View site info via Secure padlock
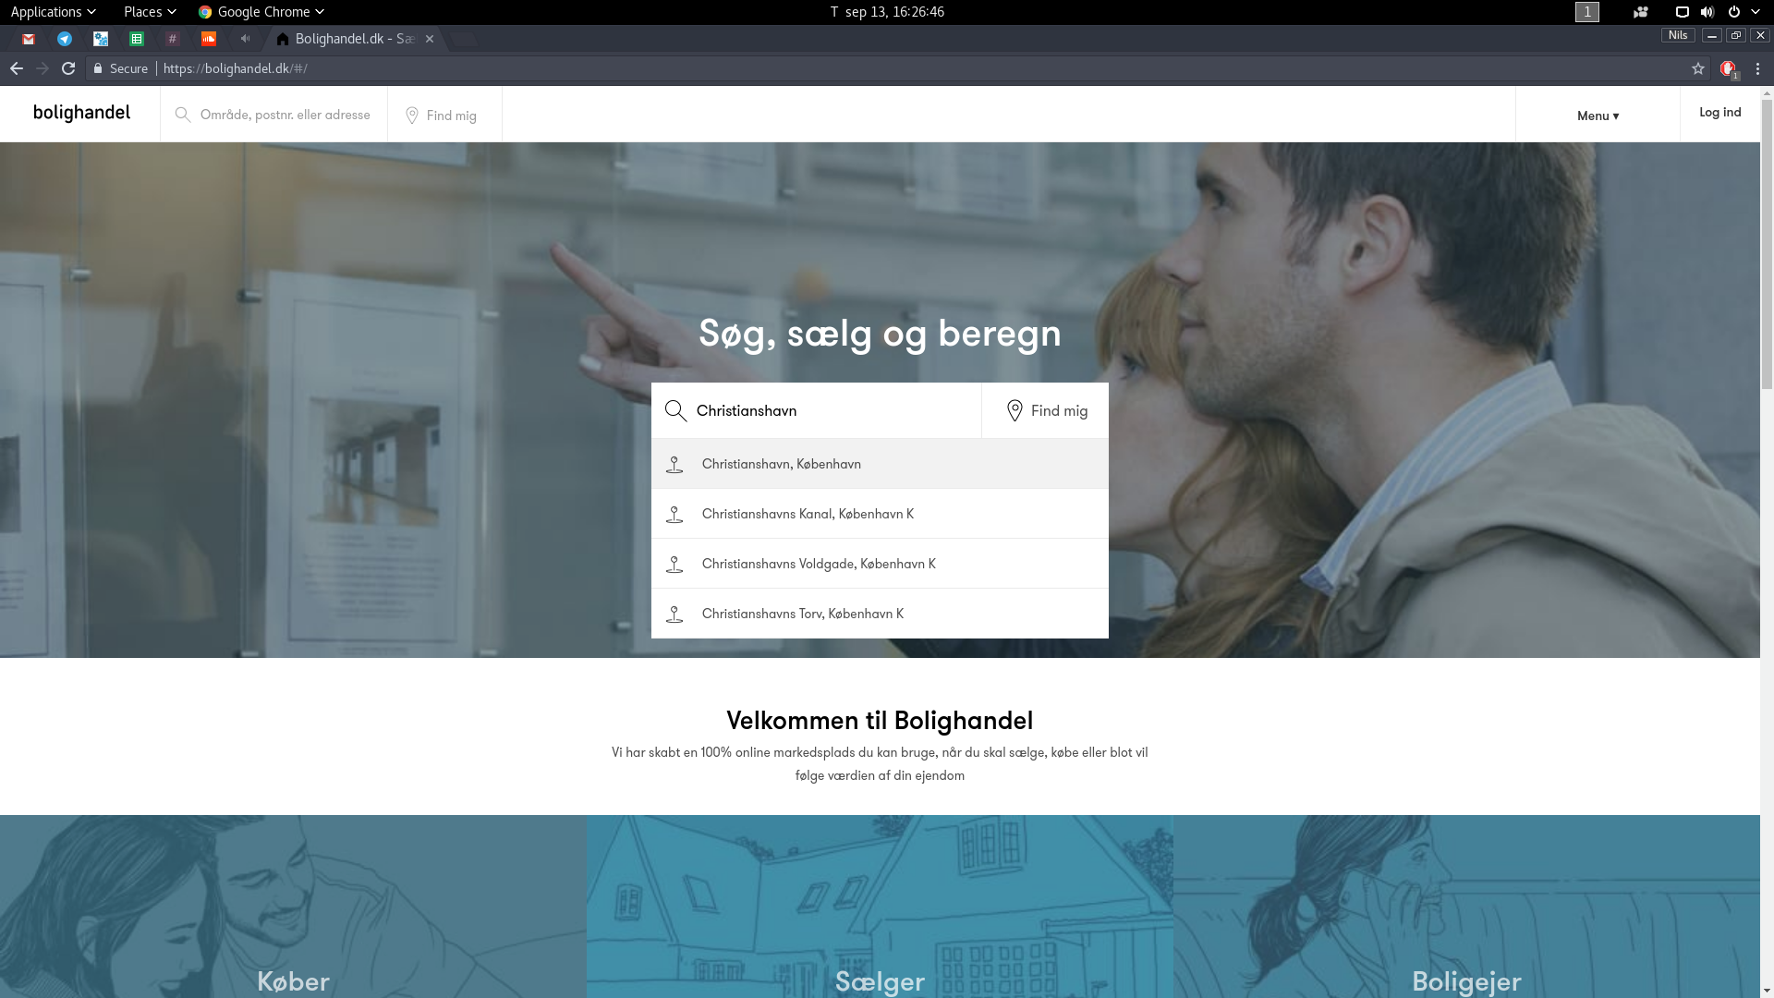 [120, 68]
